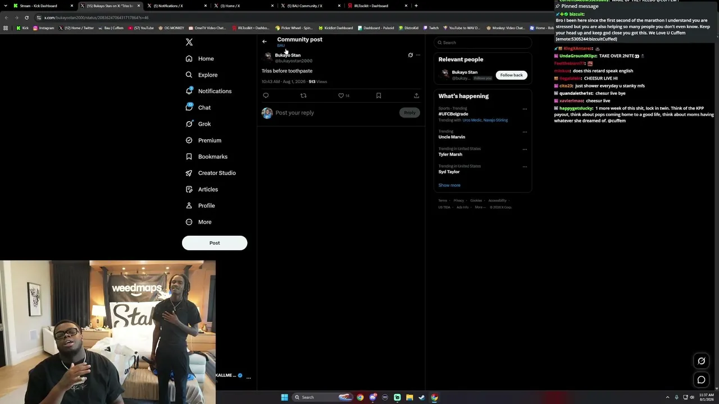Open Premium in the X sidebar
The width and height of the screenshot is (719, 404).
click(x=203, y=140)
